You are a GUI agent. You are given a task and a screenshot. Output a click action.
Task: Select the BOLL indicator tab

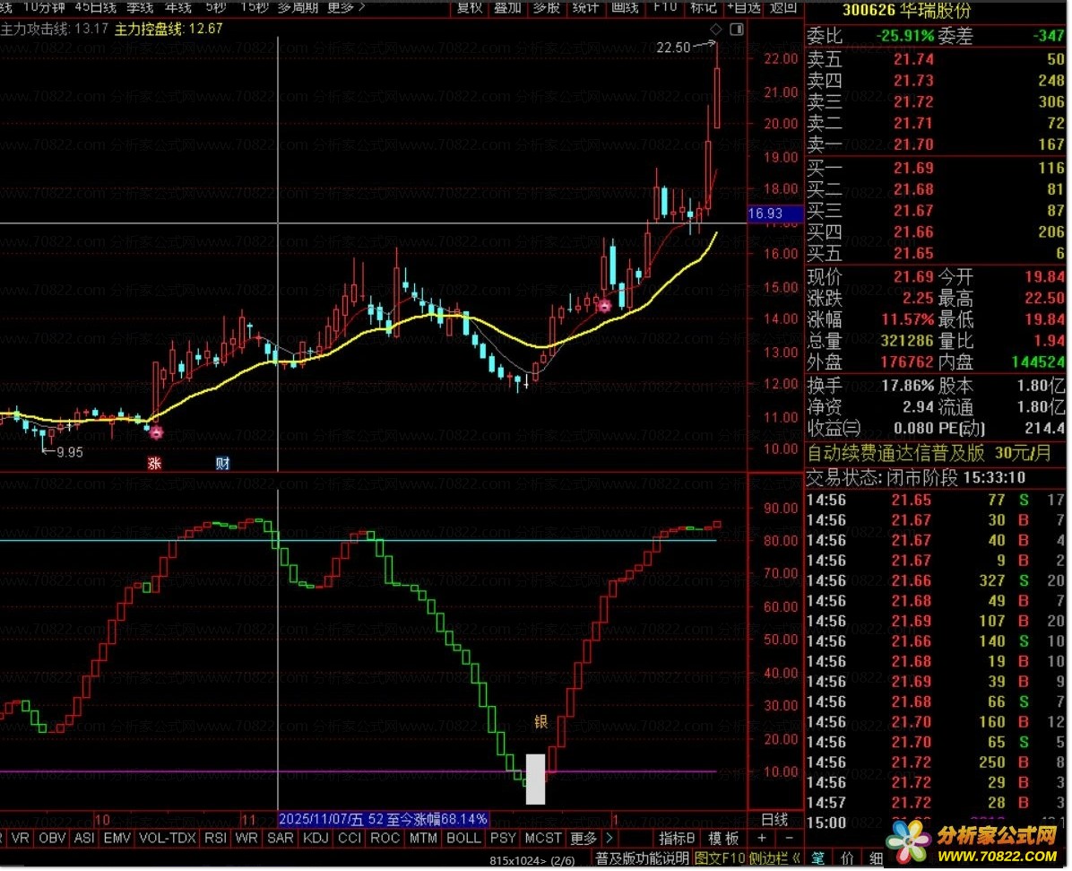pyautogui.click(x=463, y=839)
